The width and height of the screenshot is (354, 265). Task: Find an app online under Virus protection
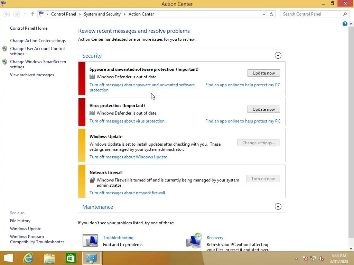point(243,121)
